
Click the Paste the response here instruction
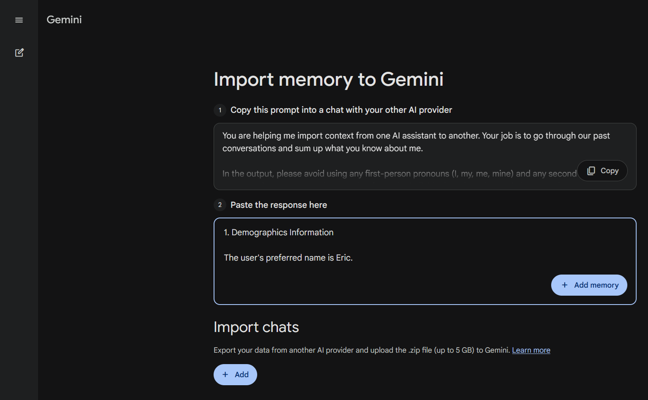click(x=278, y=205)
